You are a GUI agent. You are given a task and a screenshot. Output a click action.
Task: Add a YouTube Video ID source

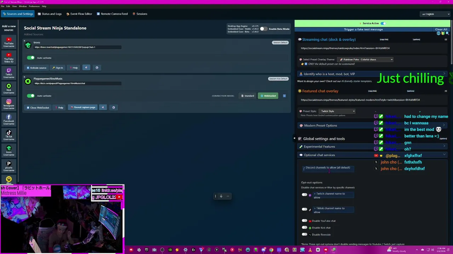click(9, 58)
